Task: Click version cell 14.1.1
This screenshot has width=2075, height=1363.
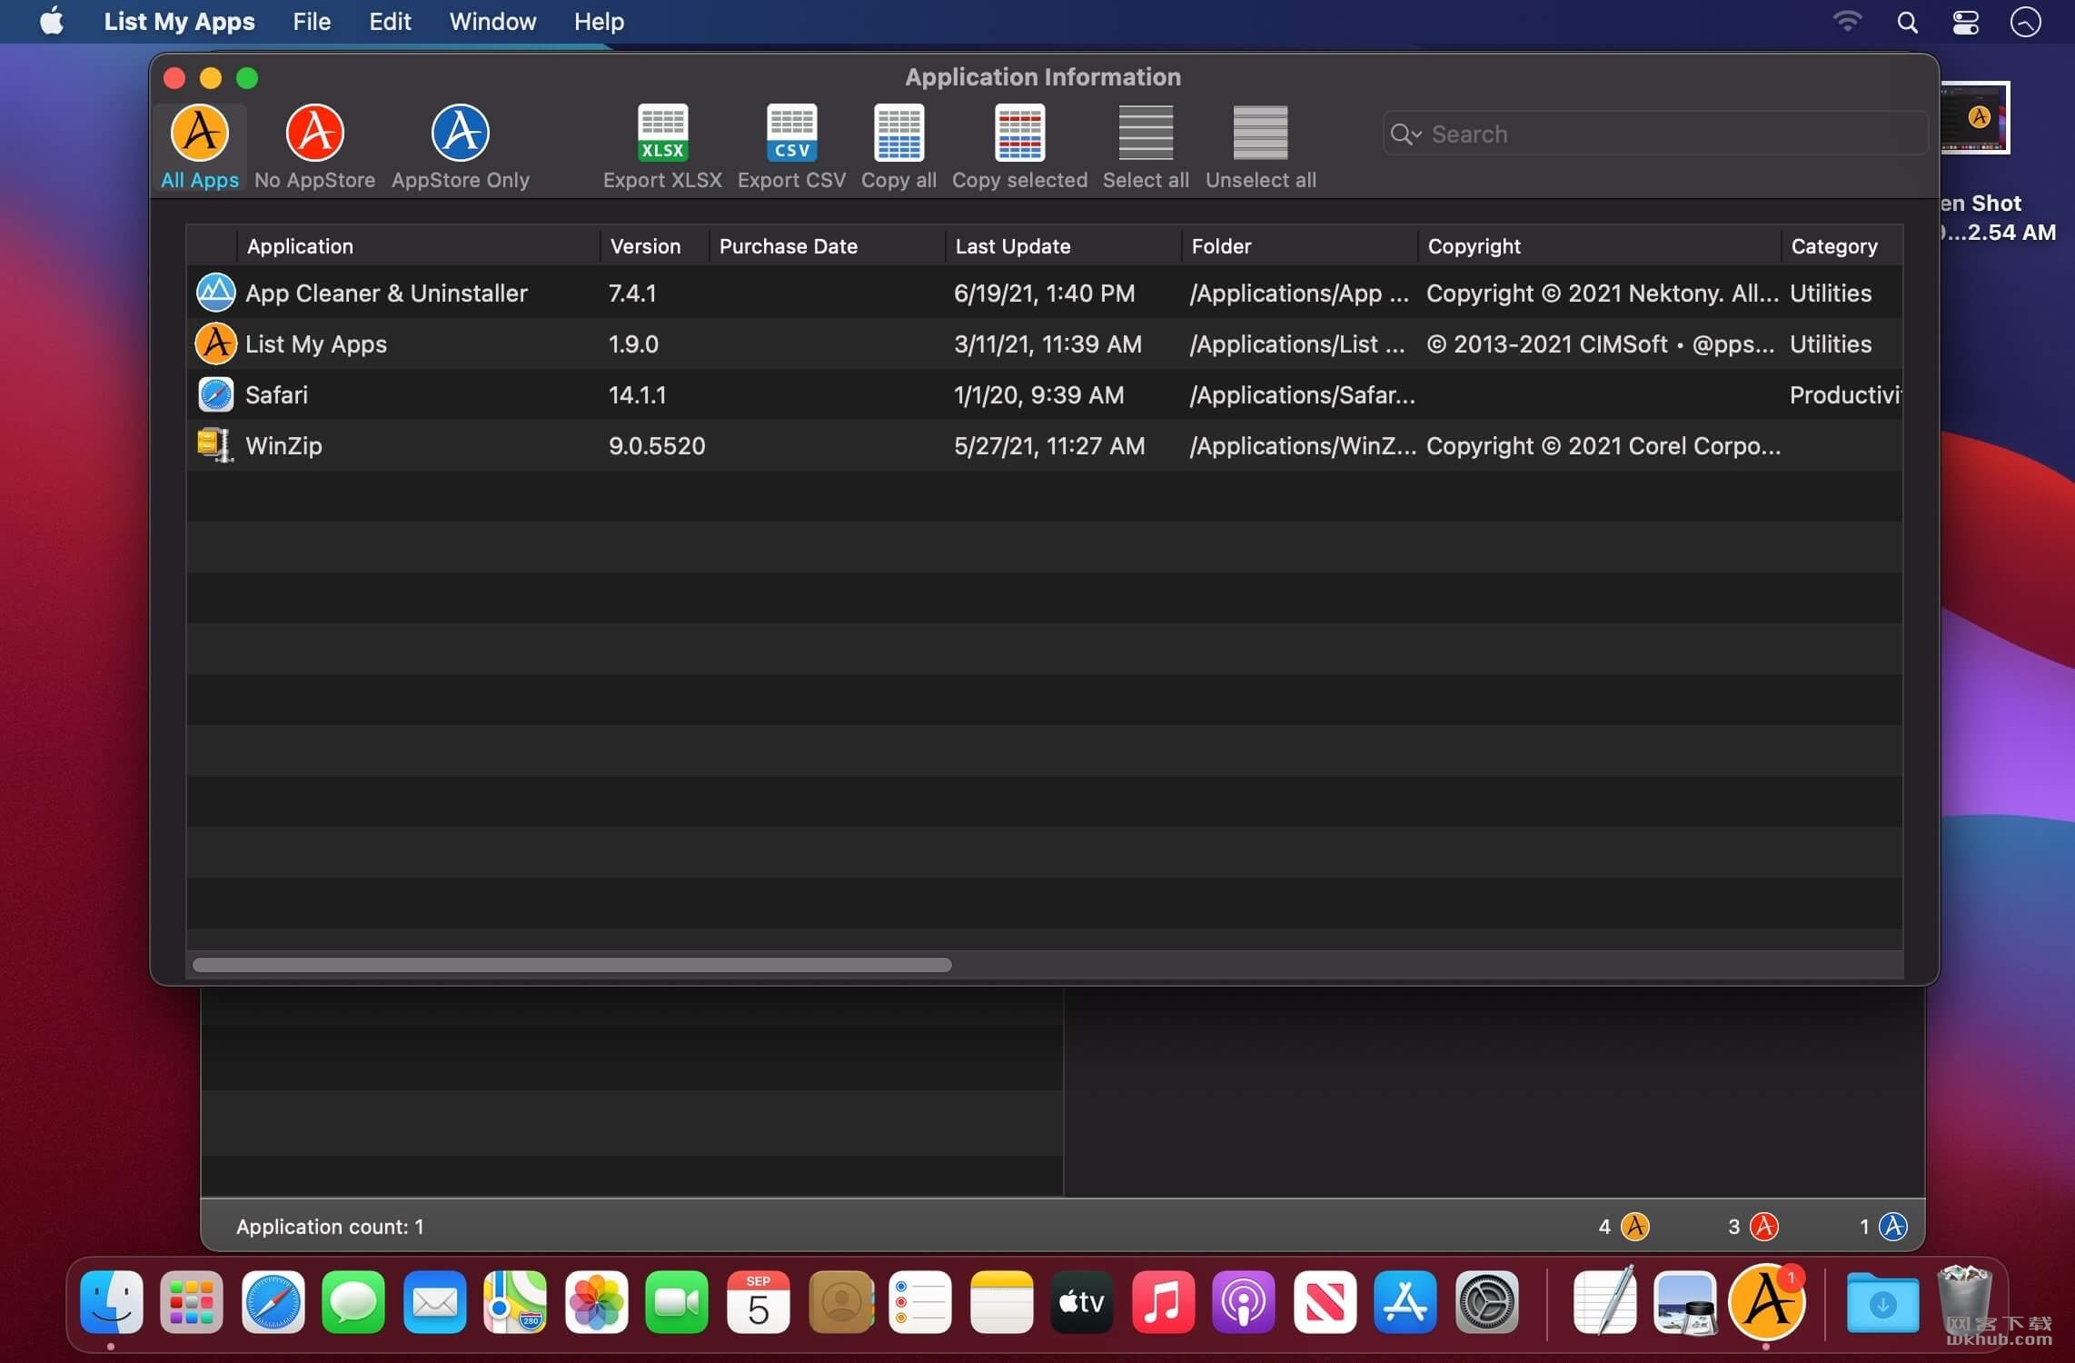Action: (x=637, y=394)
